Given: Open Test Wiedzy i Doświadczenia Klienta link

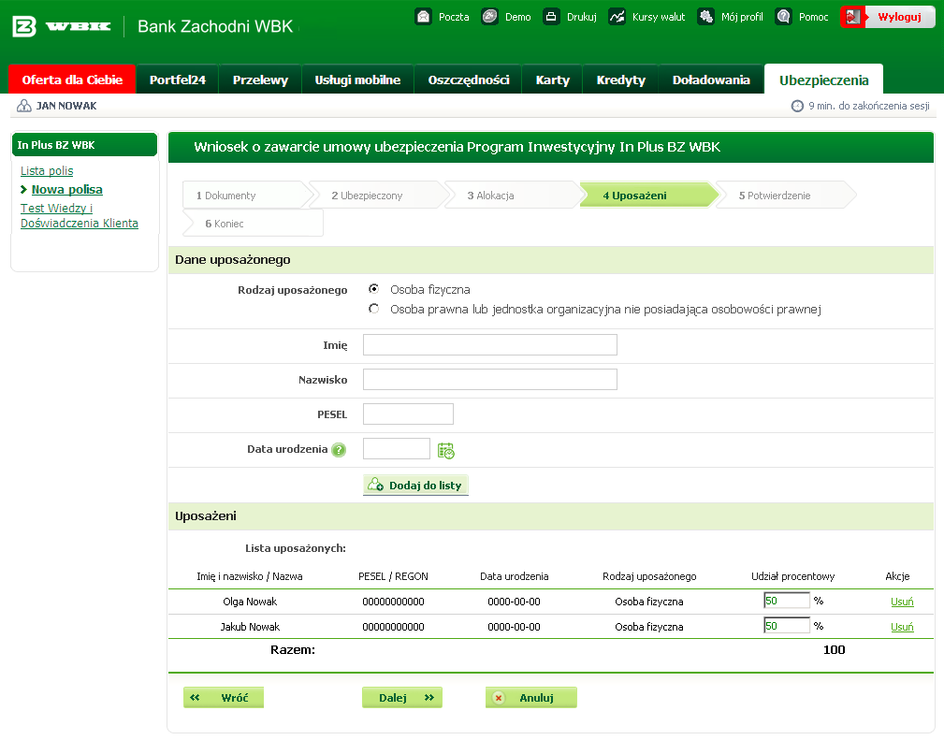Looking at the screenshot, I should pyautogui.click(x=80, y=215).
